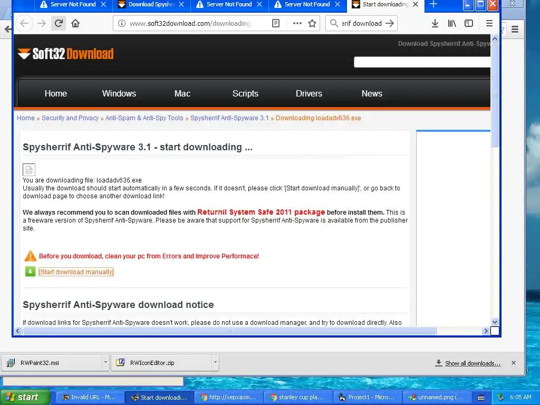Go back one page in Firefox

pos(24,23)
